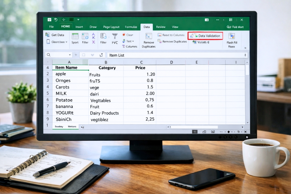Open the Formulas ribbon tab
Image resolution: width=291 pixels, height=194 pixels.
(131, 27)
